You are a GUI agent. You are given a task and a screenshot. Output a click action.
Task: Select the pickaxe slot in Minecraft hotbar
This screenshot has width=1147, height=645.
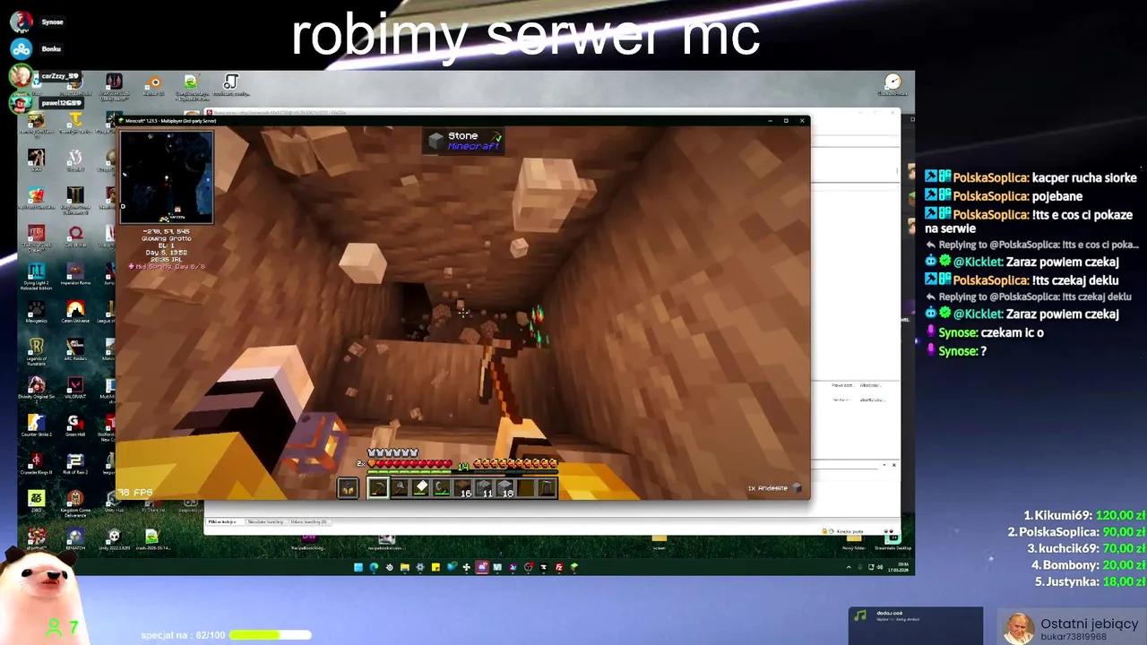(x=378, y=488)
